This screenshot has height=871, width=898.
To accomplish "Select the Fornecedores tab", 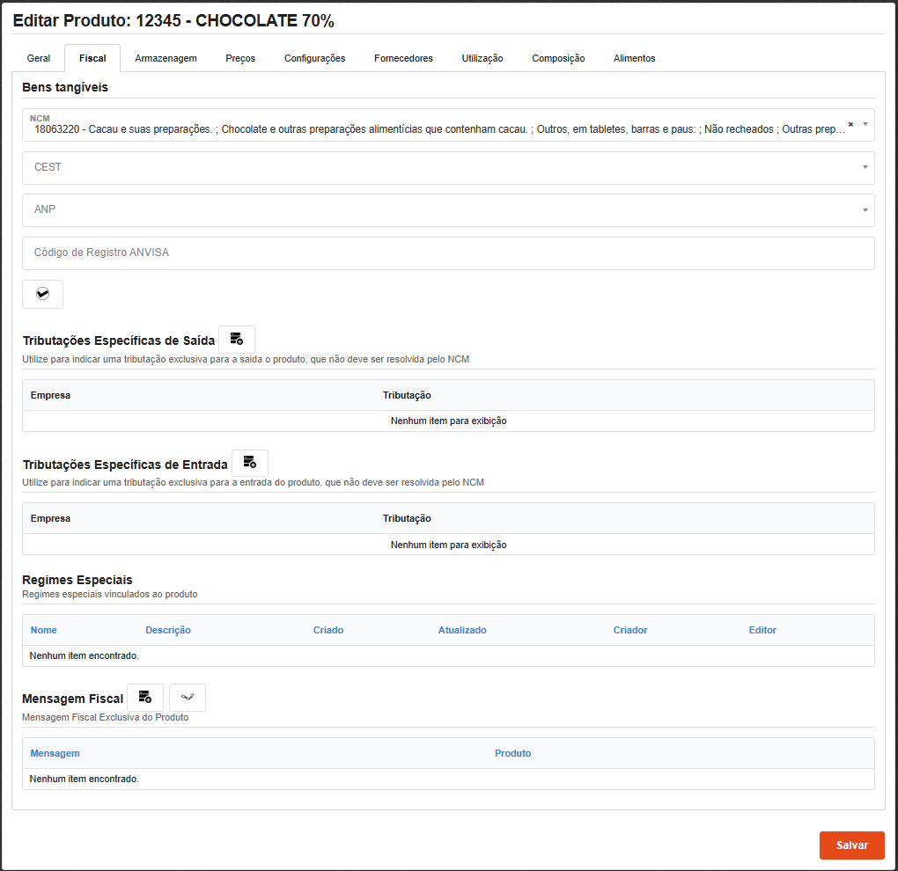I will click(x=403, y=58).
